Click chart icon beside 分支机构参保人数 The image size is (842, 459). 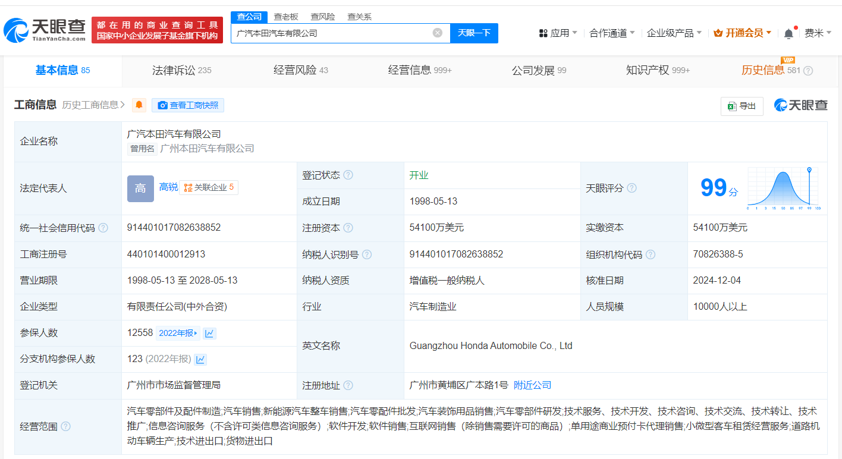[200, 359]
